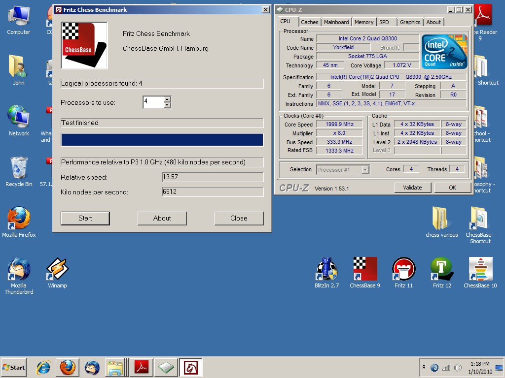Increase the processors-to-use spinner value
Screen dimensions: 505x378
[x=167, y=99]
